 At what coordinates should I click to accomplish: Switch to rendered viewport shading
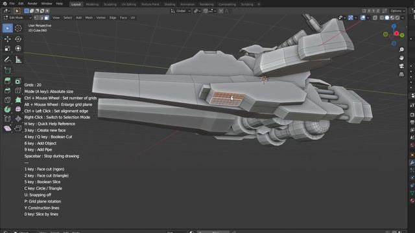click(x=397, y=17)
